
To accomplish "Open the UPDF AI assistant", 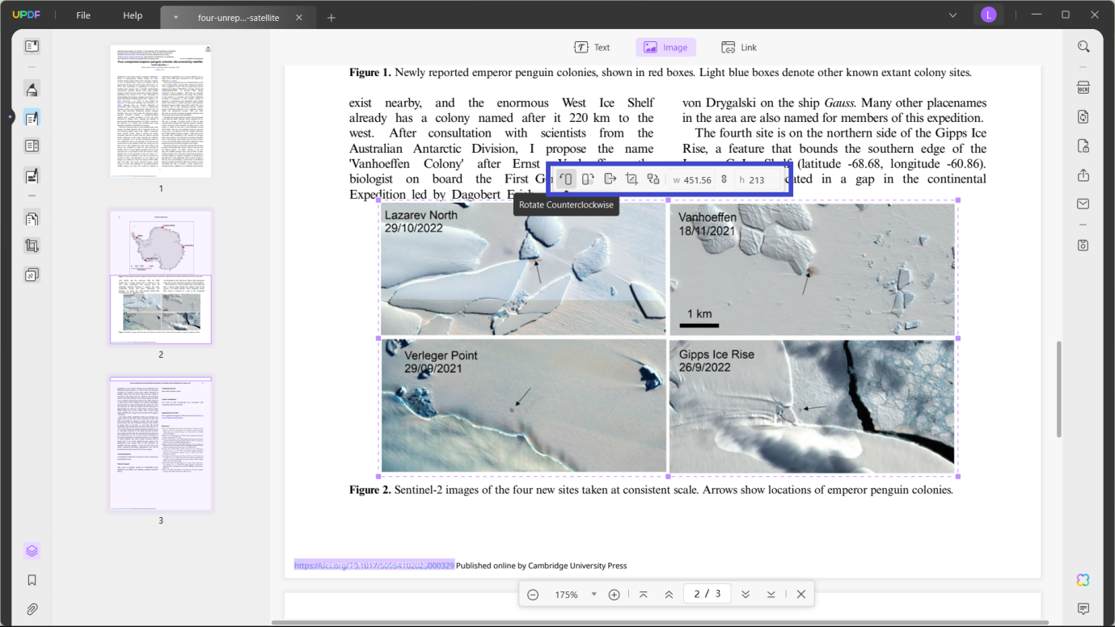I will tap(1082, 580).
